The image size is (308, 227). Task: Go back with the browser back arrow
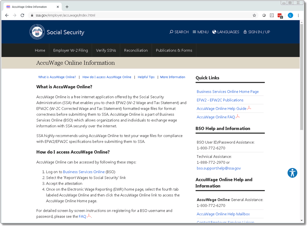[7, 15]
